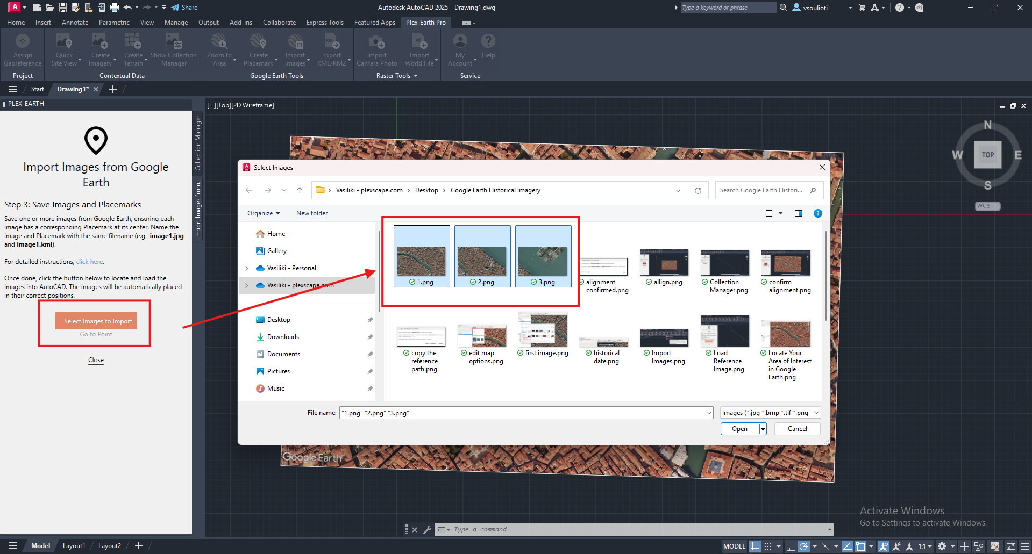Toggle Object Snap Tracking in status bar
Viewport: 1032px width, 554px height.
coord(847,546)
